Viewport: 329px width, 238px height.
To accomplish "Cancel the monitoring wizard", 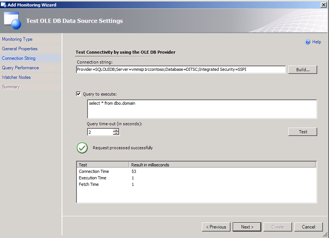I will click(x=308, y=227).
